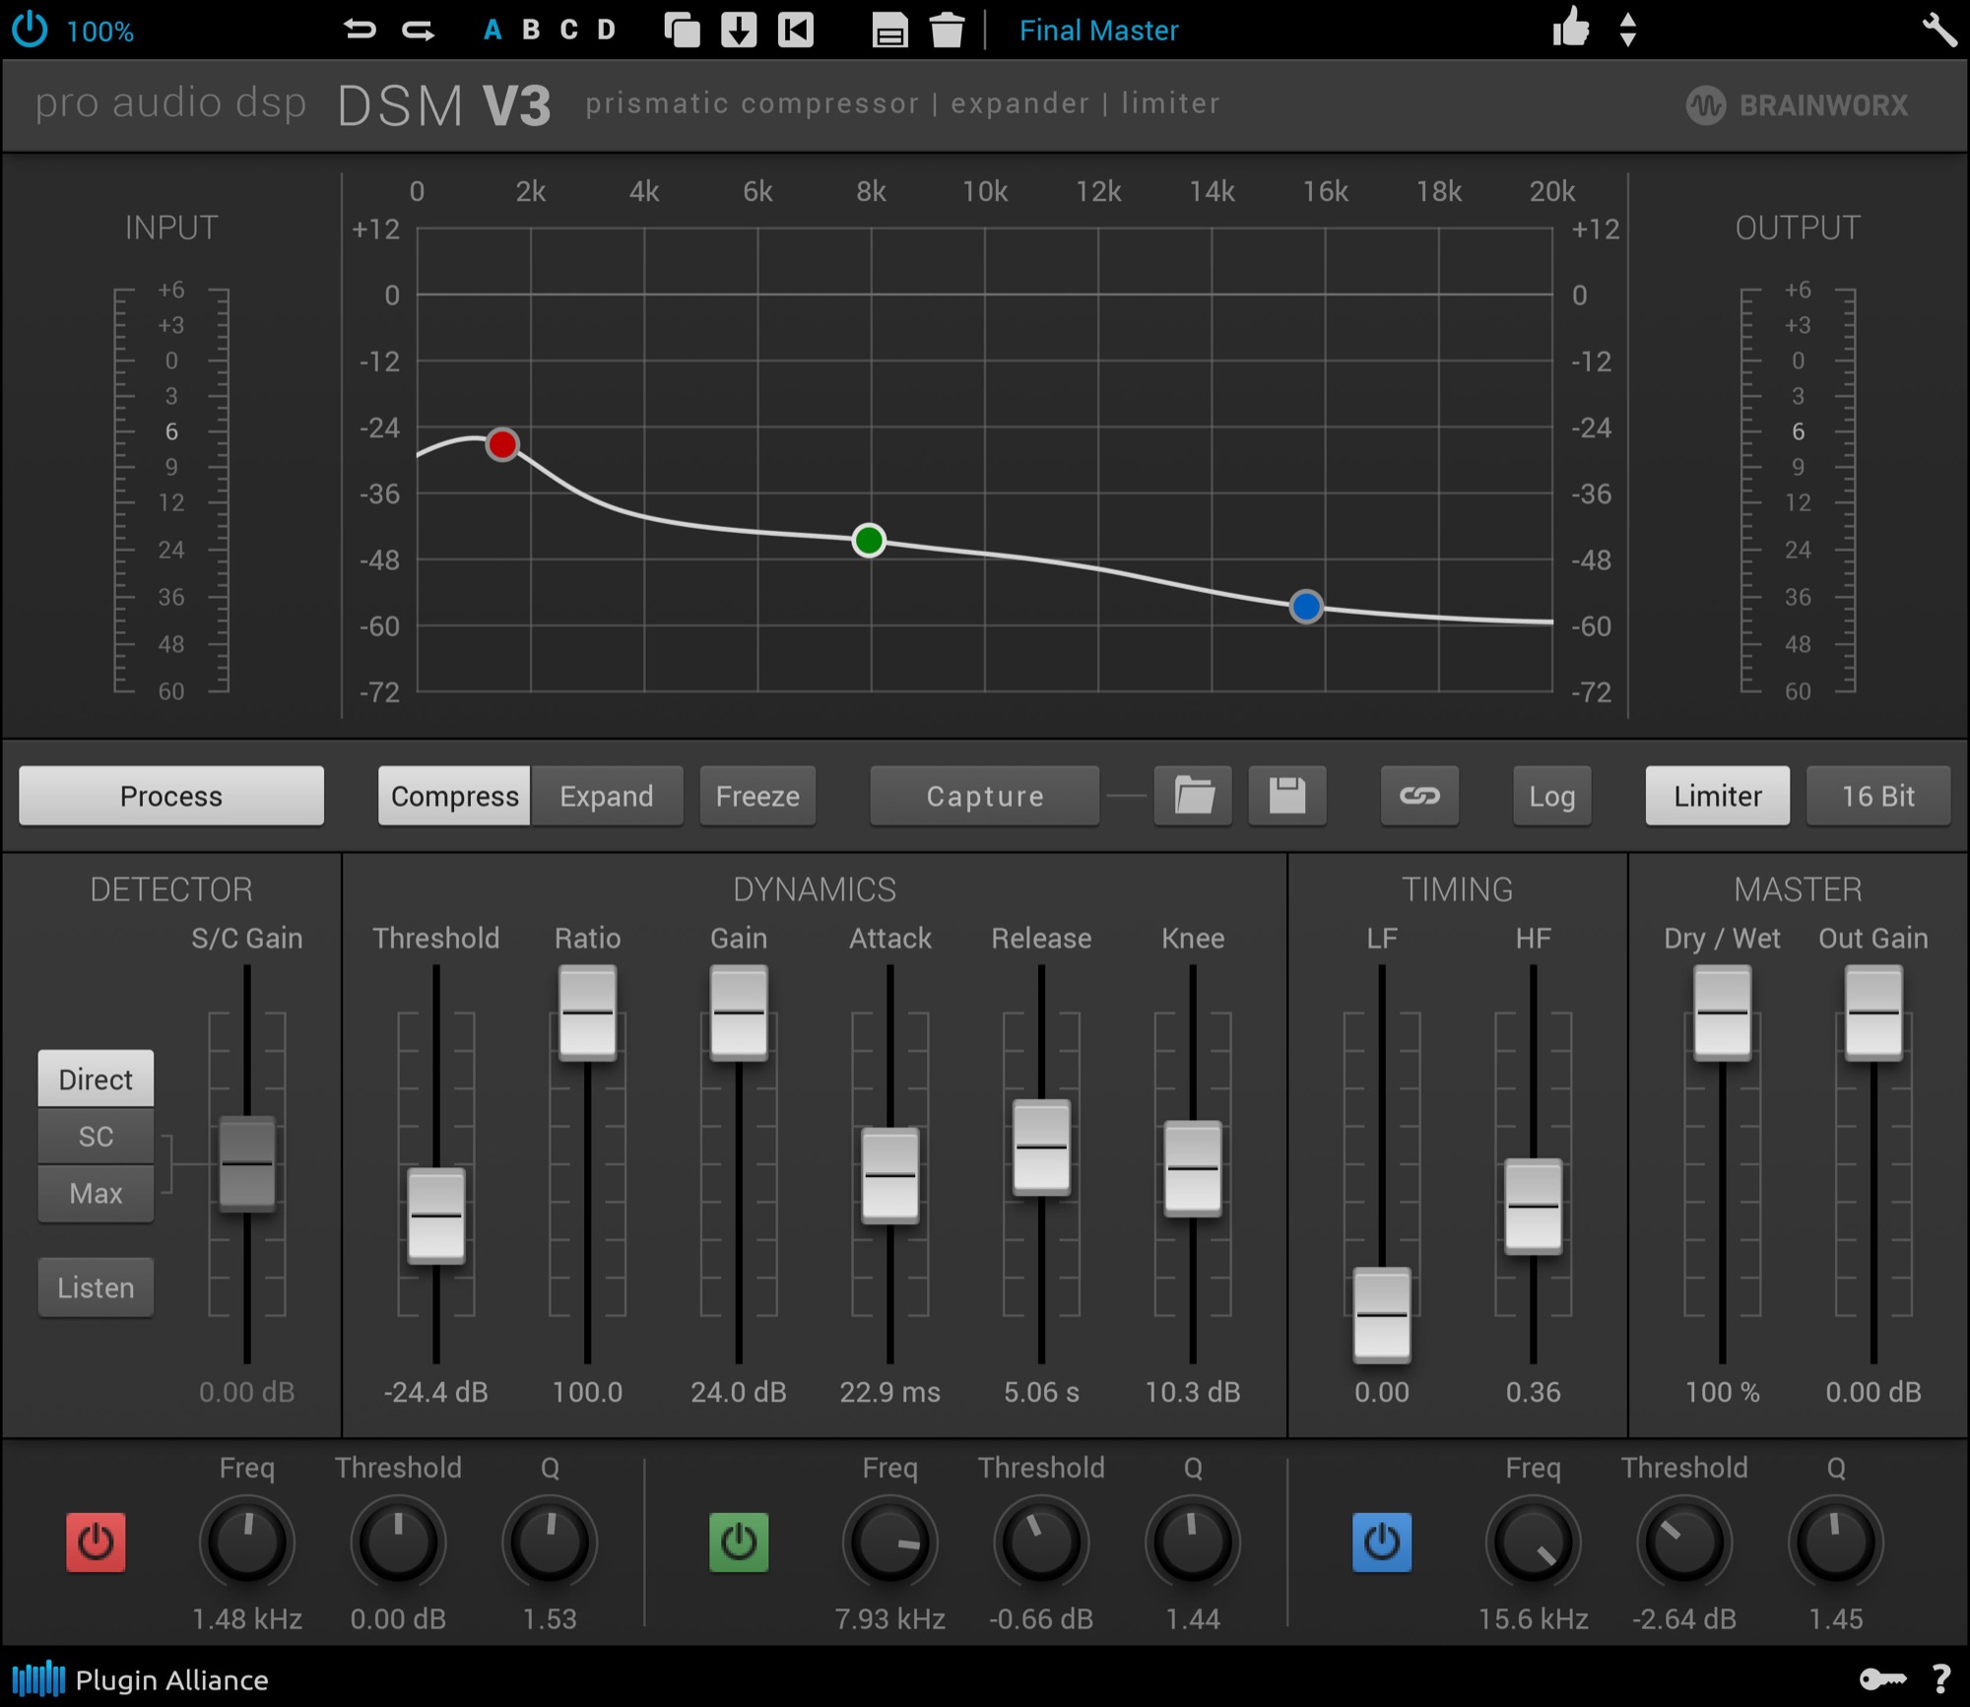Toggle the chain link icon button
The width and height of the screenshot is (1970, 1707).
pos(1420,795)
